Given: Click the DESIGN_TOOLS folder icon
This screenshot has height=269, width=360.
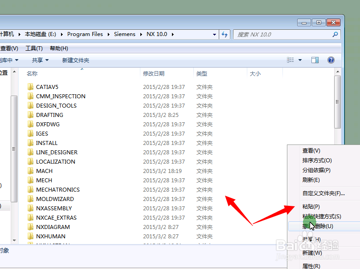Looking at the screenshot, I should (30, 106).
